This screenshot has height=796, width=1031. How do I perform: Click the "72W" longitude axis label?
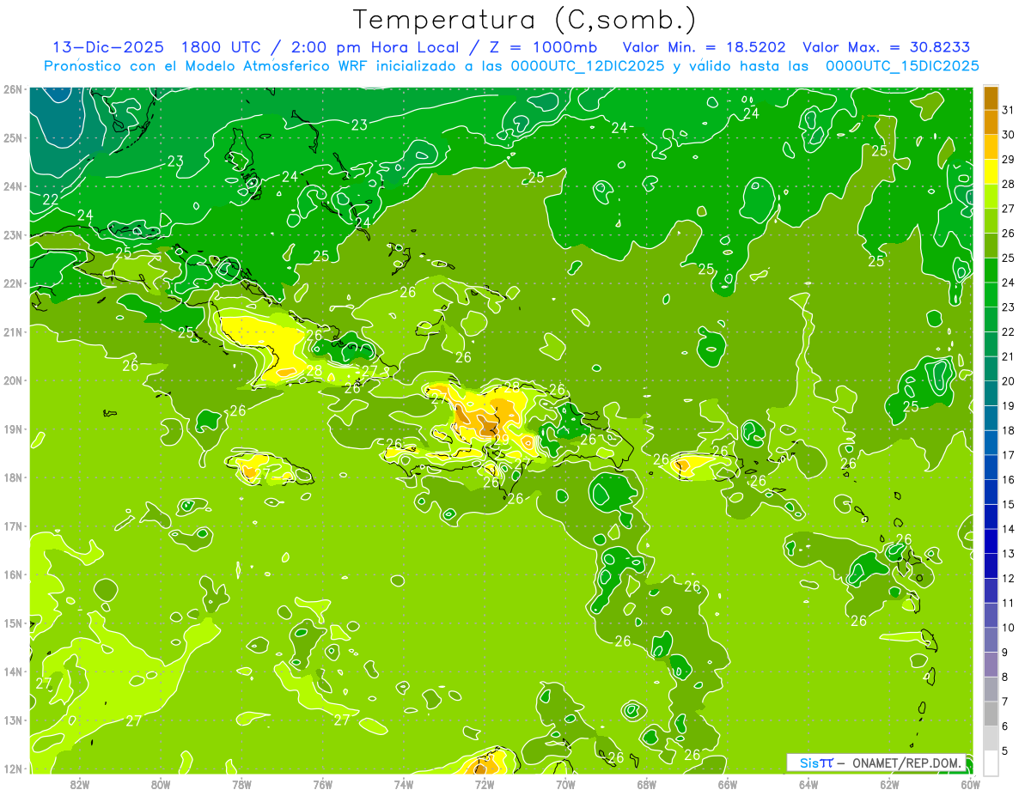click(485, 784)
